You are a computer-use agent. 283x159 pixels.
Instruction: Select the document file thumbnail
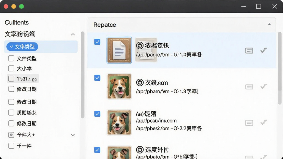(x=119, y=50)
